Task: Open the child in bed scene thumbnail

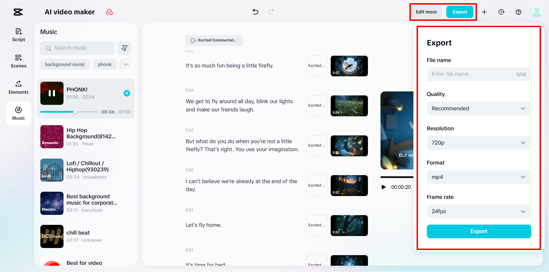Action: [x=349, y=146]
